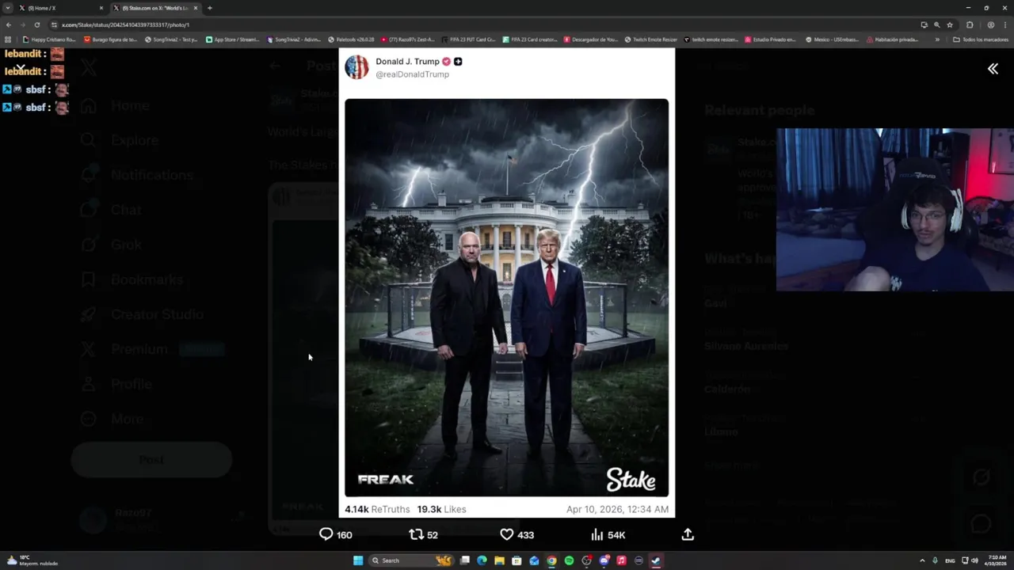This screenshot has height=570, width=1014.
Task: Bookmark this page with the star icon
Action: click(x=950, y=25)
